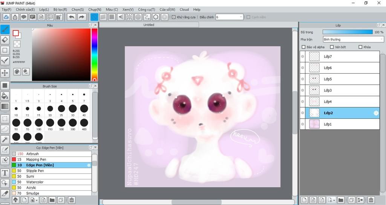Open add-layer dropdown arrow in layer panel
This screenshot has height=205, width=386.
[x=335, y=200]
